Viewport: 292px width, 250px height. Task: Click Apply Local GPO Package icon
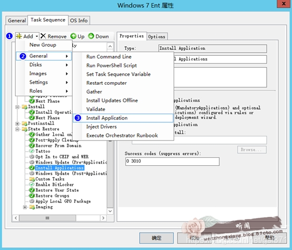coord(32,201)
